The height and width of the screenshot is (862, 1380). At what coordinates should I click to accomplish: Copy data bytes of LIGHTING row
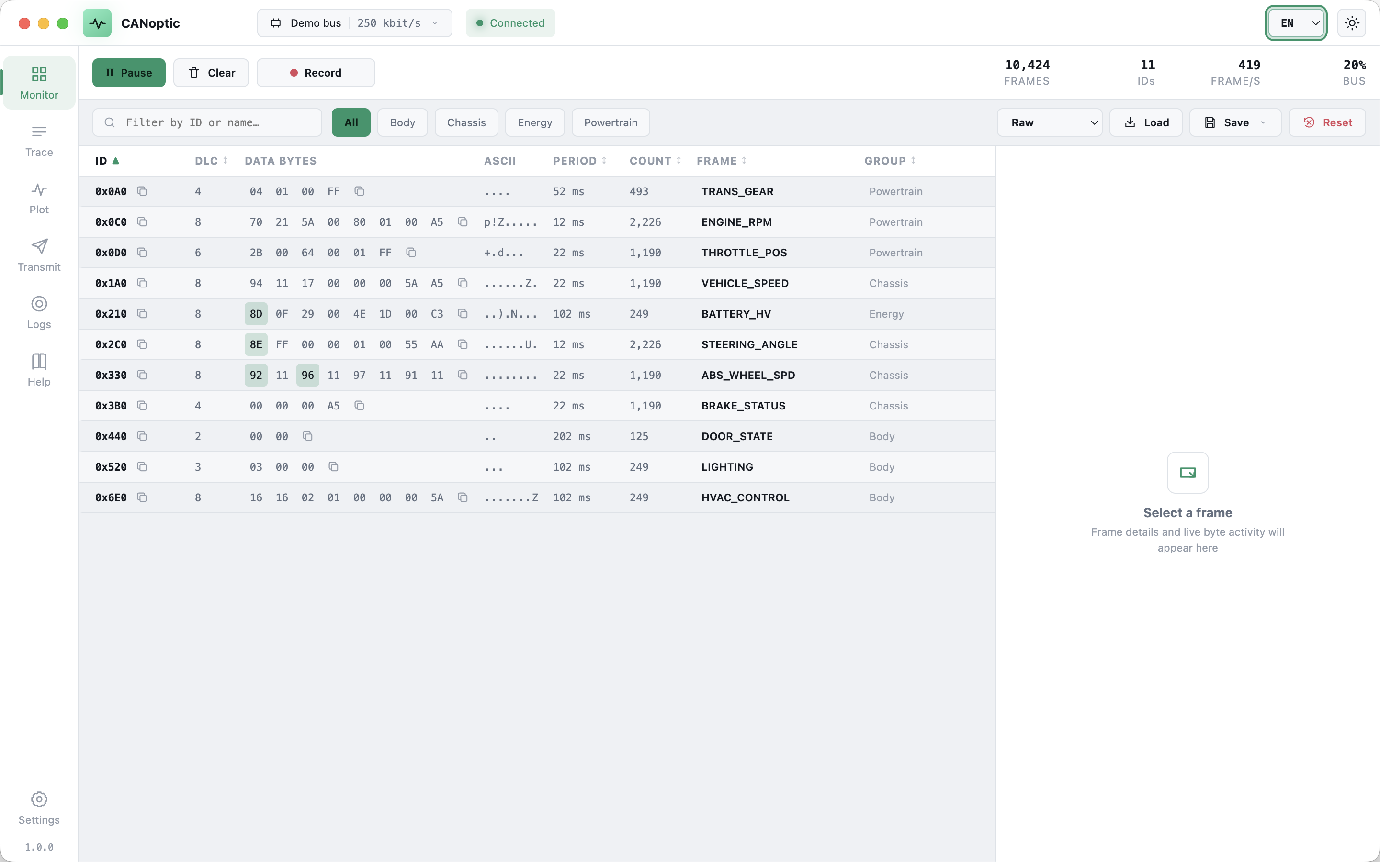click(333, 467)
